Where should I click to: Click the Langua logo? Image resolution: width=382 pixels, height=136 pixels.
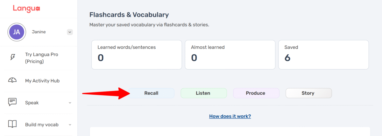[26, 9]
